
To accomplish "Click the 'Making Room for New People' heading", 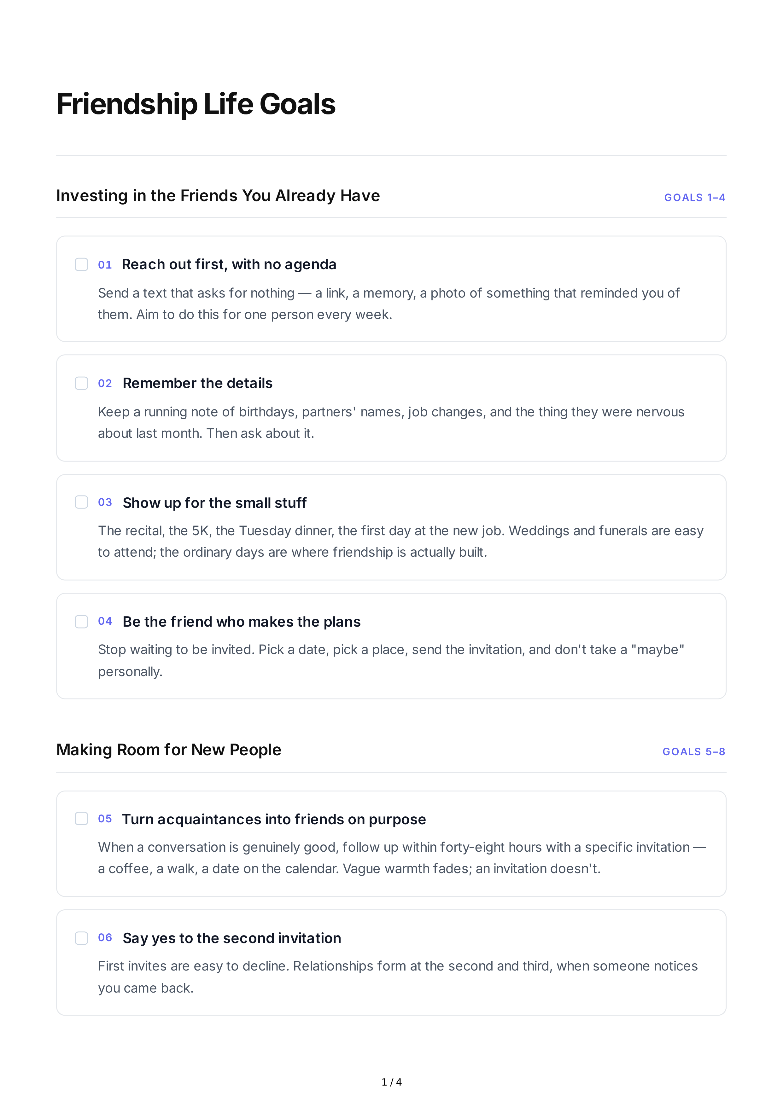I will pos(169,750).
